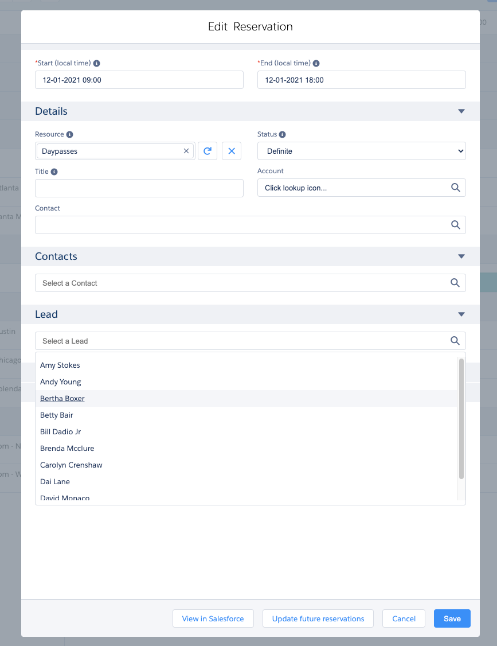Click the View in Salesforce button
Viewport: 497px width, 646px height.
213,618
